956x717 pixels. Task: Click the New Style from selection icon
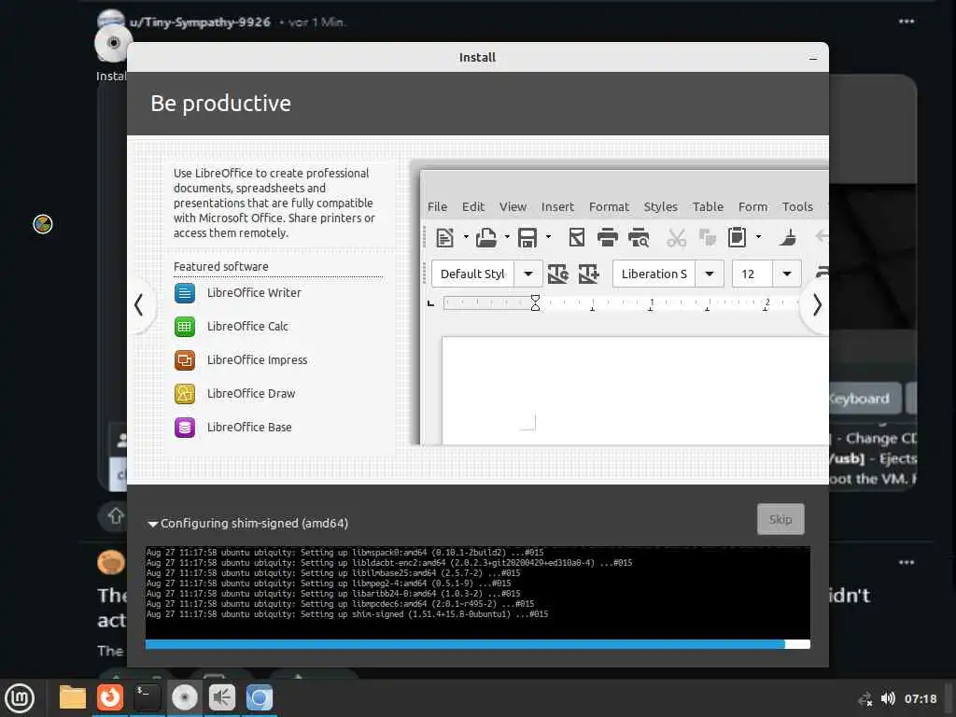click(x=588, y=274)
